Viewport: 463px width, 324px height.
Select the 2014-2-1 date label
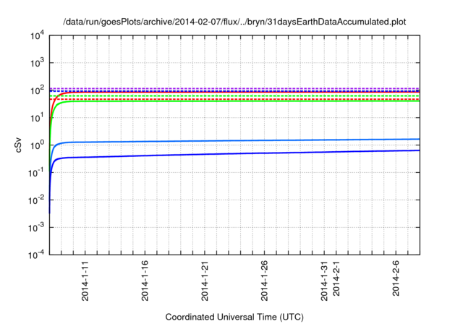[x=336, y=278]
